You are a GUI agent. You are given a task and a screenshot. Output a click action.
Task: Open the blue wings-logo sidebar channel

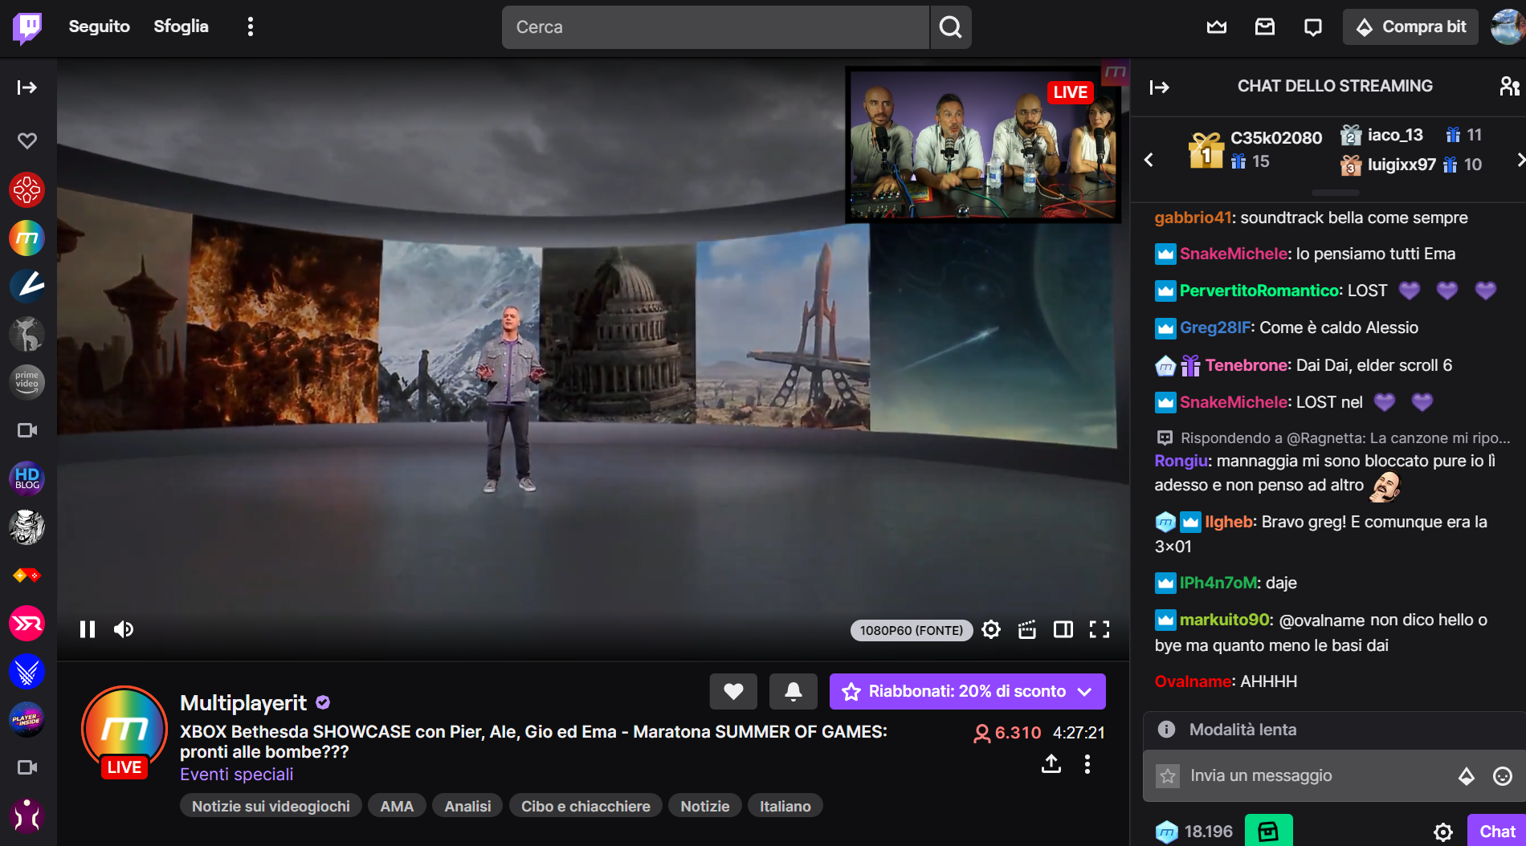coord(27,671)
